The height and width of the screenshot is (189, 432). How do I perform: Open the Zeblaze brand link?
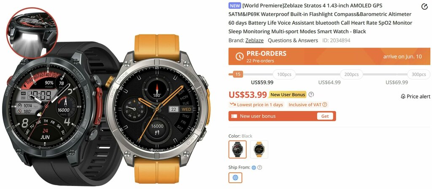[254, 40]
